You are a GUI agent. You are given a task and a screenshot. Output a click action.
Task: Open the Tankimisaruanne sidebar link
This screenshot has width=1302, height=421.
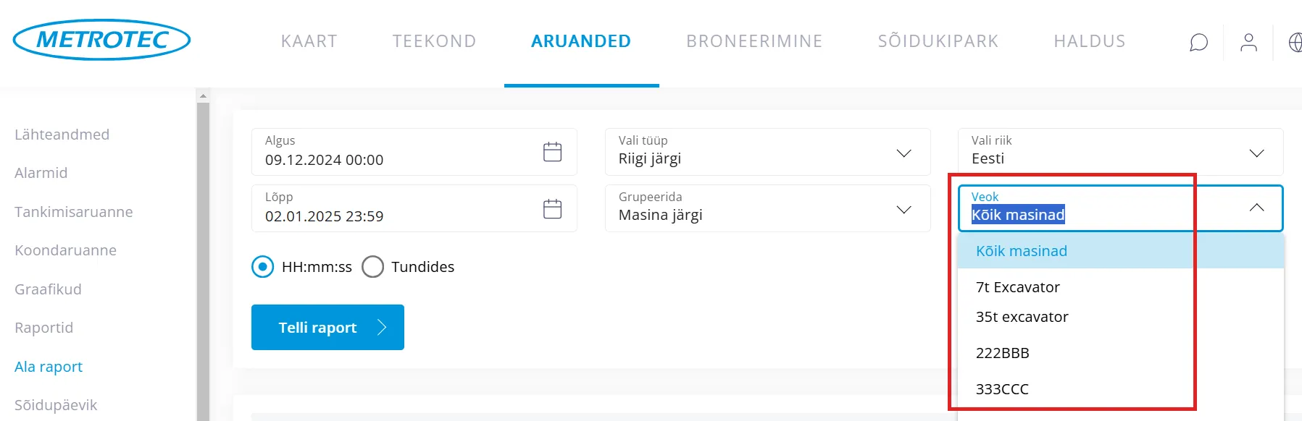coord(74,212)
